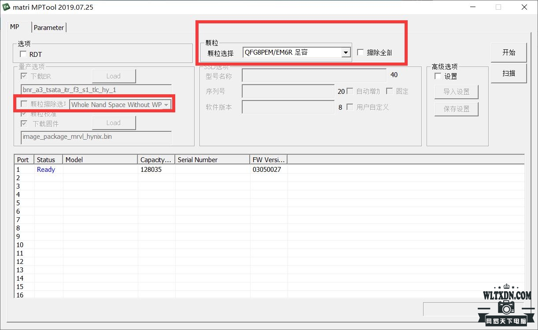Tick the 自动增加 checkbox
The height and width of the screenshot is (330, 538).
point(350,91)
